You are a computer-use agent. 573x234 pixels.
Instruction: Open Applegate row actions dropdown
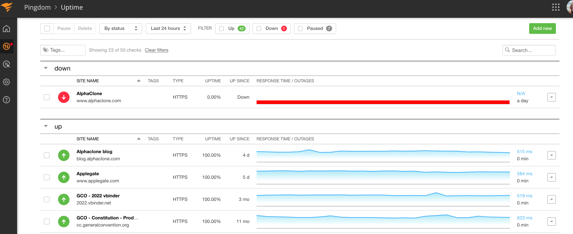pyautogui.click(x=552, y=177)
